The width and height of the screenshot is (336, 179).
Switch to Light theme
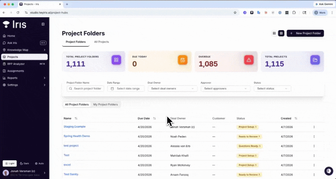click(x=10, y=163)
